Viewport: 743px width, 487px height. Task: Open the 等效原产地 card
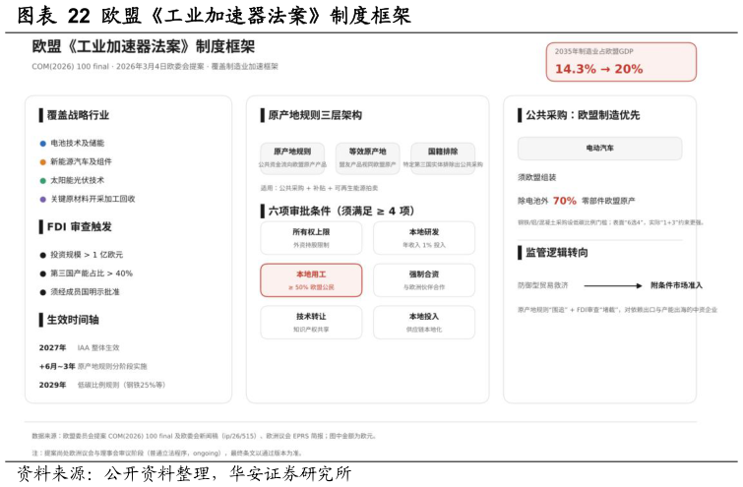coord(368,157)
